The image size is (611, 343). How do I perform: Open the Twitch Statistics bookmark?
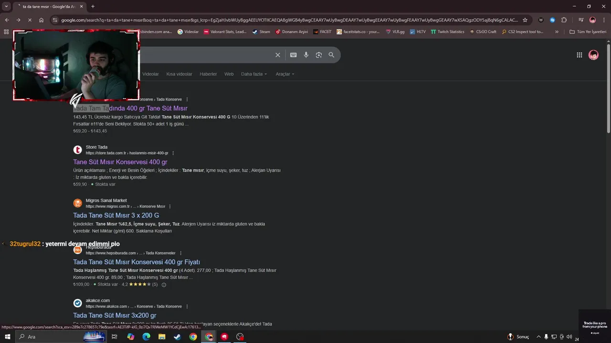tap(447, 32)
